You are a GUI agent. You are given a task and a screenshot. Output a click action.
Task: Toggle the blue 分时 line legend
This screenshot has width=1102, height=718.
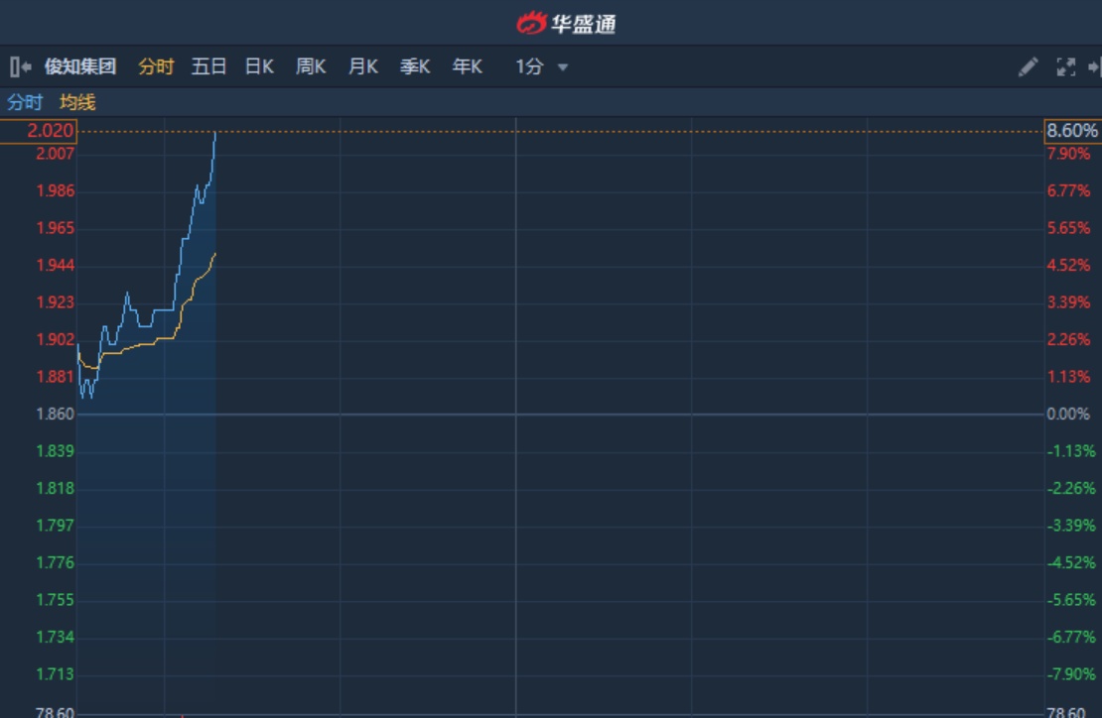point(25,102)
